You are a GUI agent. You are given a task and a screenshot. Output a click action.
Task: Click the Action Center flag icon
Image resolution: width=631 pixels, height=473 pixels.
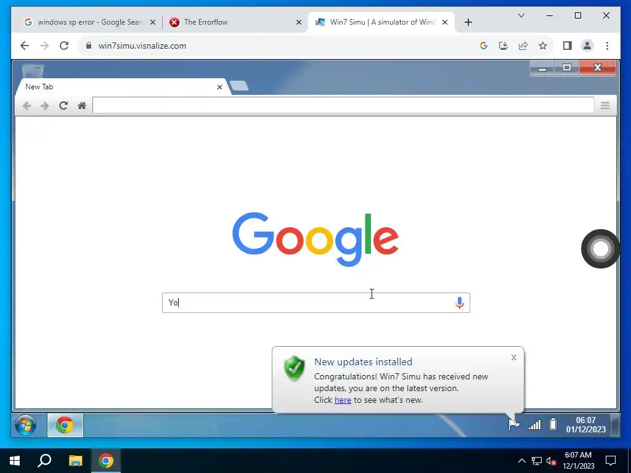513,424
